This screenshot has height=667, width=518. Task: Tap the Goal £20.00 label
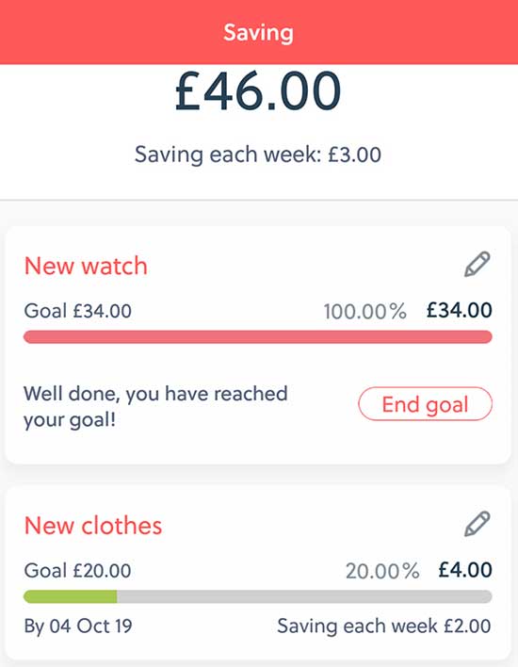click(x=78, y=571)
